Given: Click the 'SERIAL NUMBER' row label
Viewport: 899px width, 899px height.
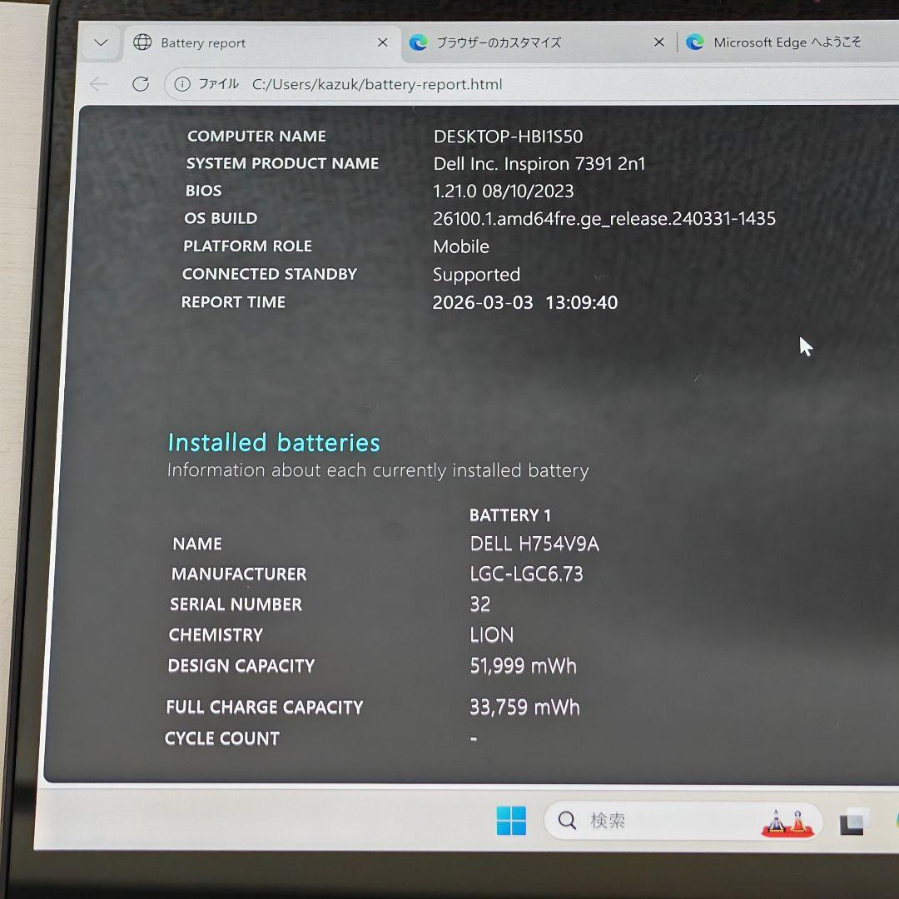Looking at the screenshot, I should (236, 604).
